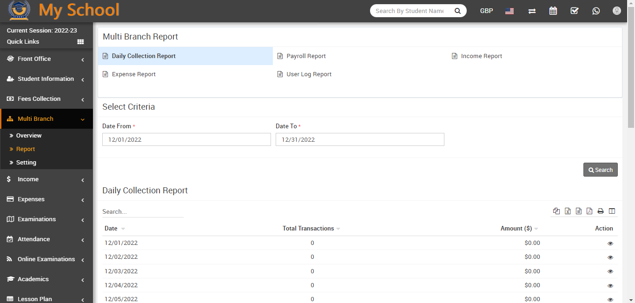Open the Quick Links grid icon
Screen dimensions: 635x303
pyautogui.click(x=80, y=42)
